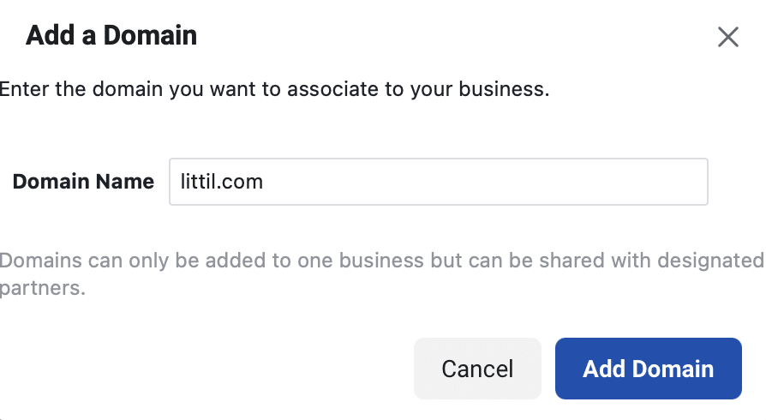This screenshot has width=766, height=420.
Task: Click the word business in instruction line
Action: point(501,89)
